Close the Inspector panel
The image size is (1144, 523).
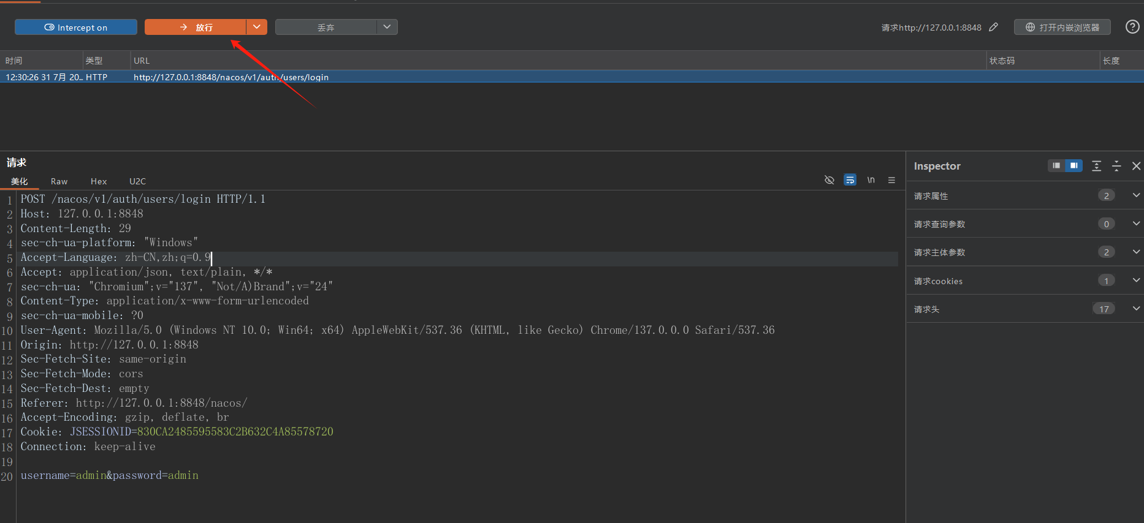point(1136,166)
